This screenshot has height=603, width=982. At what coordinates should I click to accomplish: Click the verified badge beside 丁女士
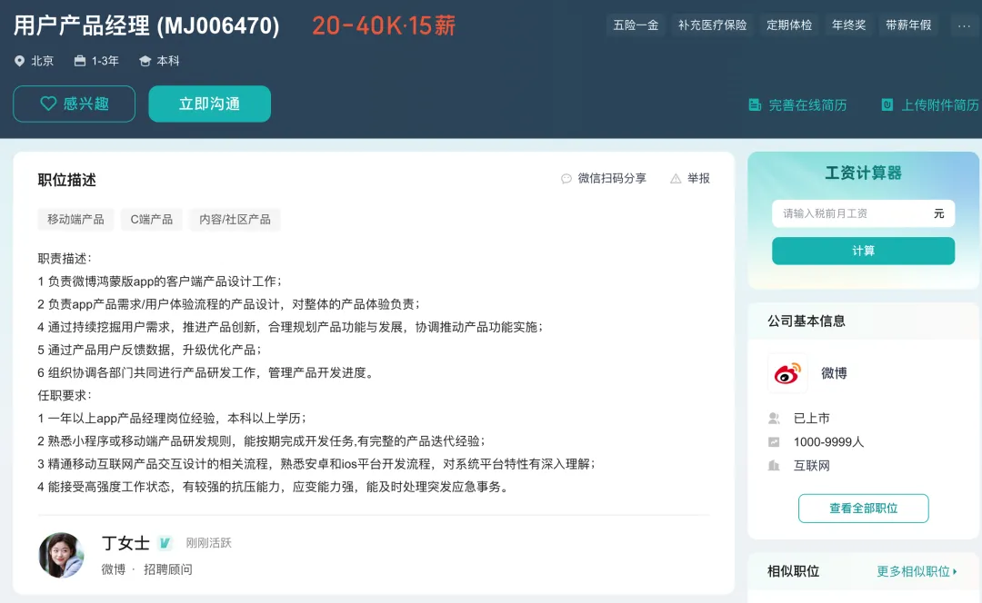tap(165, 543)
